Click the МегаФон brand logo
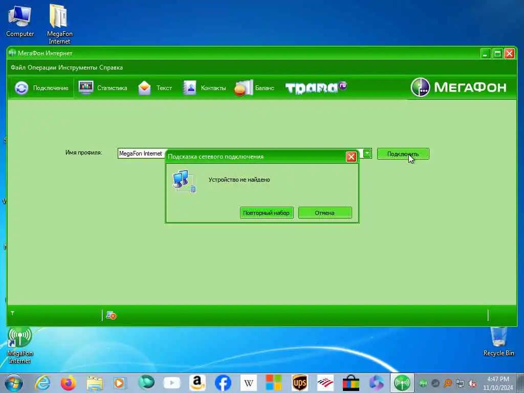Image resolution: width=524 pixels, height=393 pixels. [x=458, y=87]
